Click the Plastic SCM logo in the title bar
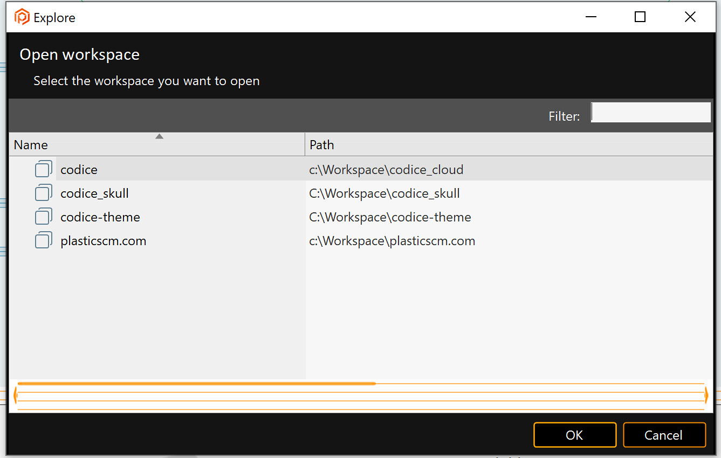Image resolution: width=721 pixels, height=458 pixels. point(21,17)
